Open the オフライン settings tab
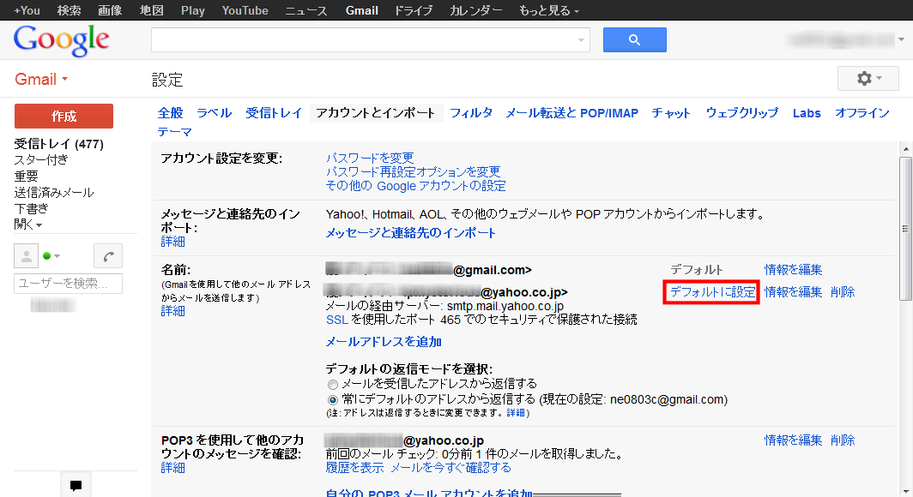This screenshot has width=913, height=497. [862, 113]
